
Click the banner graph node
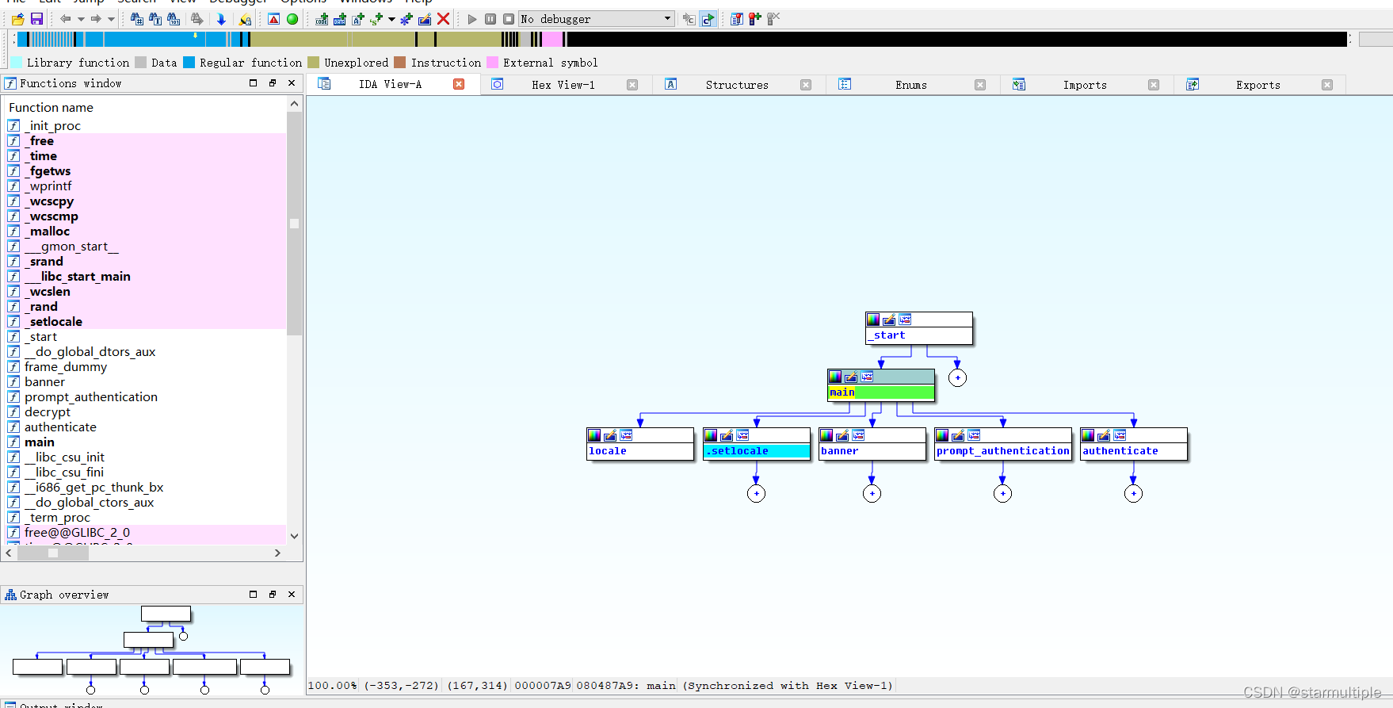tap(872, 444)
